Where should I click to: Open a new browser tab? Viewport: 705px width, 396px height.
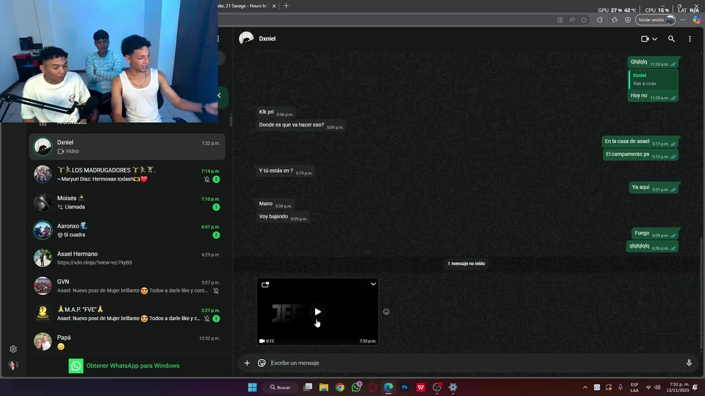[286, 5]
